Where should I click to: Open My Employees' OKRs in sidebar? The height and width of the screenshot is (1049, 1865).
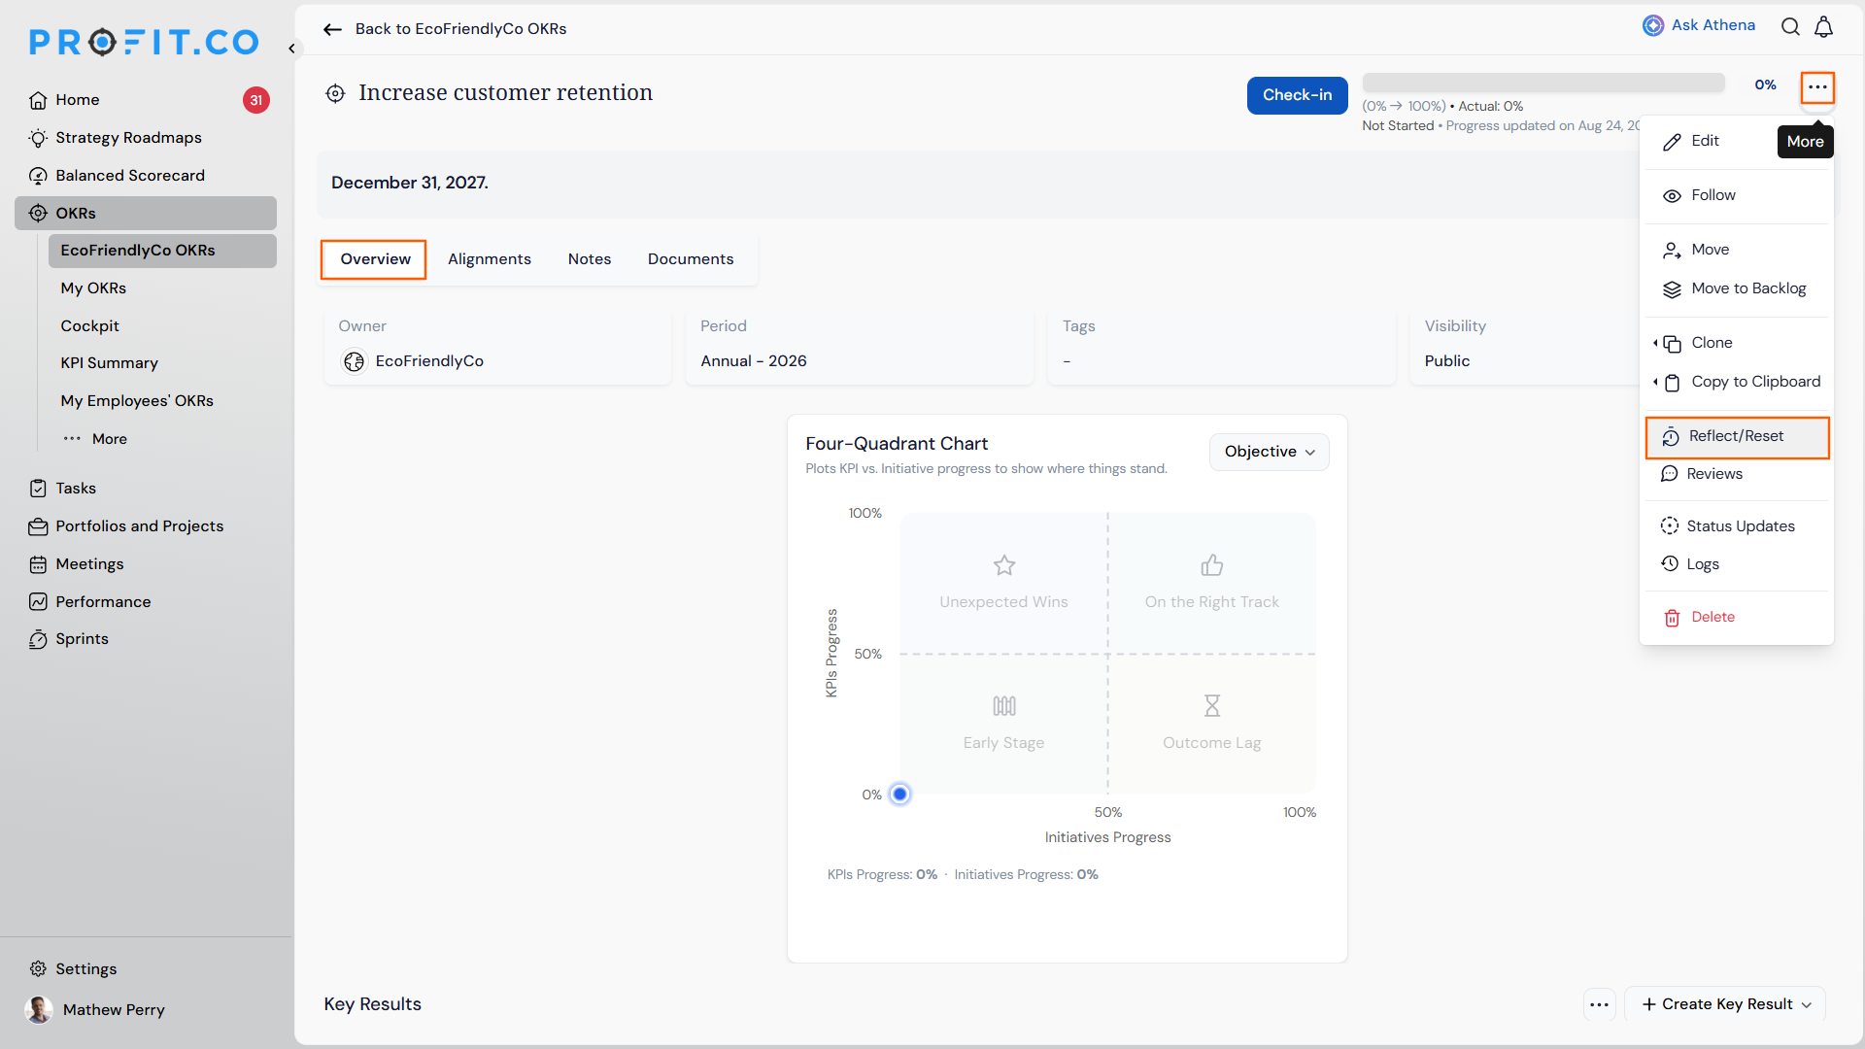point(137,401)
